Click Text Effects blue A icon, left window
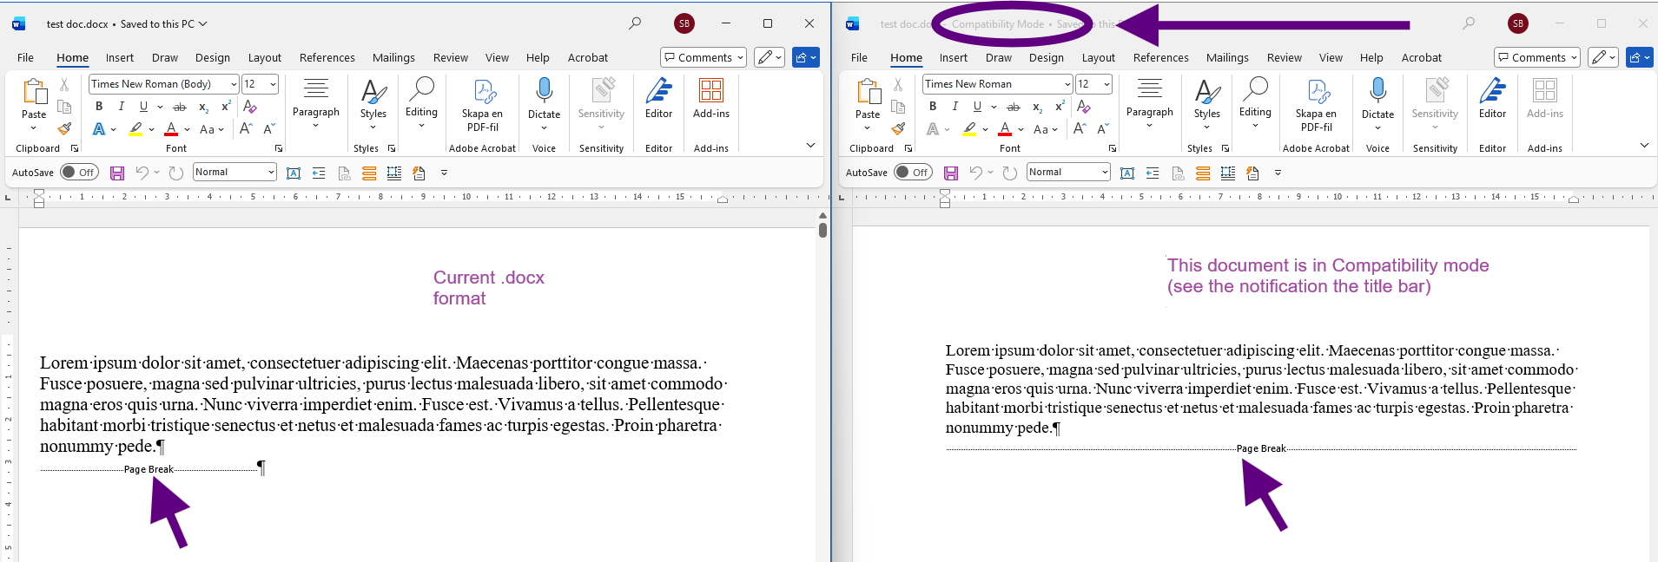Viewport: 1658px width, 562px height. click(x=99, y=129)
